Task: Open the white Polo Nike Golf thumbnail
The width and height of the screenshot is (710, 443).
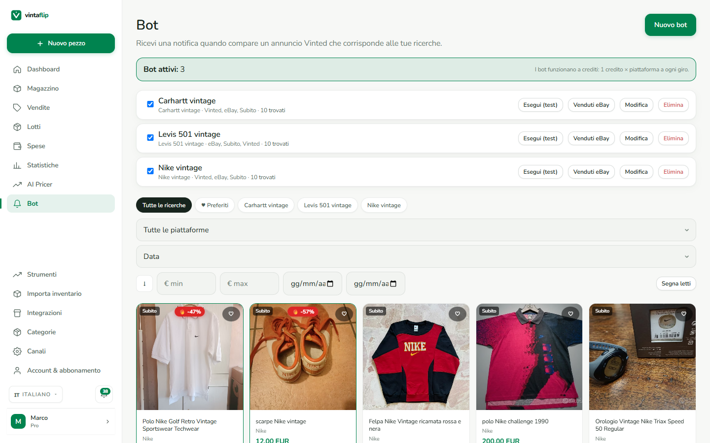Action: tap(190, 357)
